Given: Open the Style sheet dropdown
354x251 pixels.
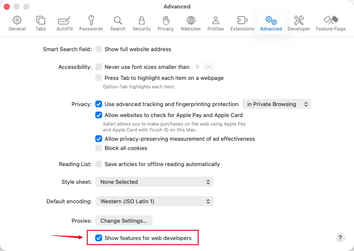Looking at the screenshot, I should 154,182.
